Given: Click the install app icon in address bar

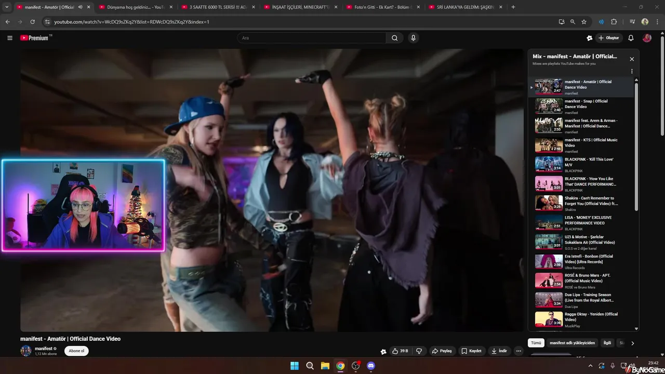Looking at the screenshot, I should tap(561, 22).
